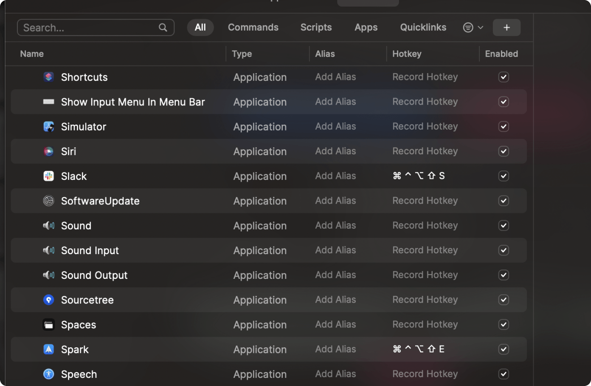Select the Speech accessibility icon
This screenshot has width=591, height=386.
(49, 374)
